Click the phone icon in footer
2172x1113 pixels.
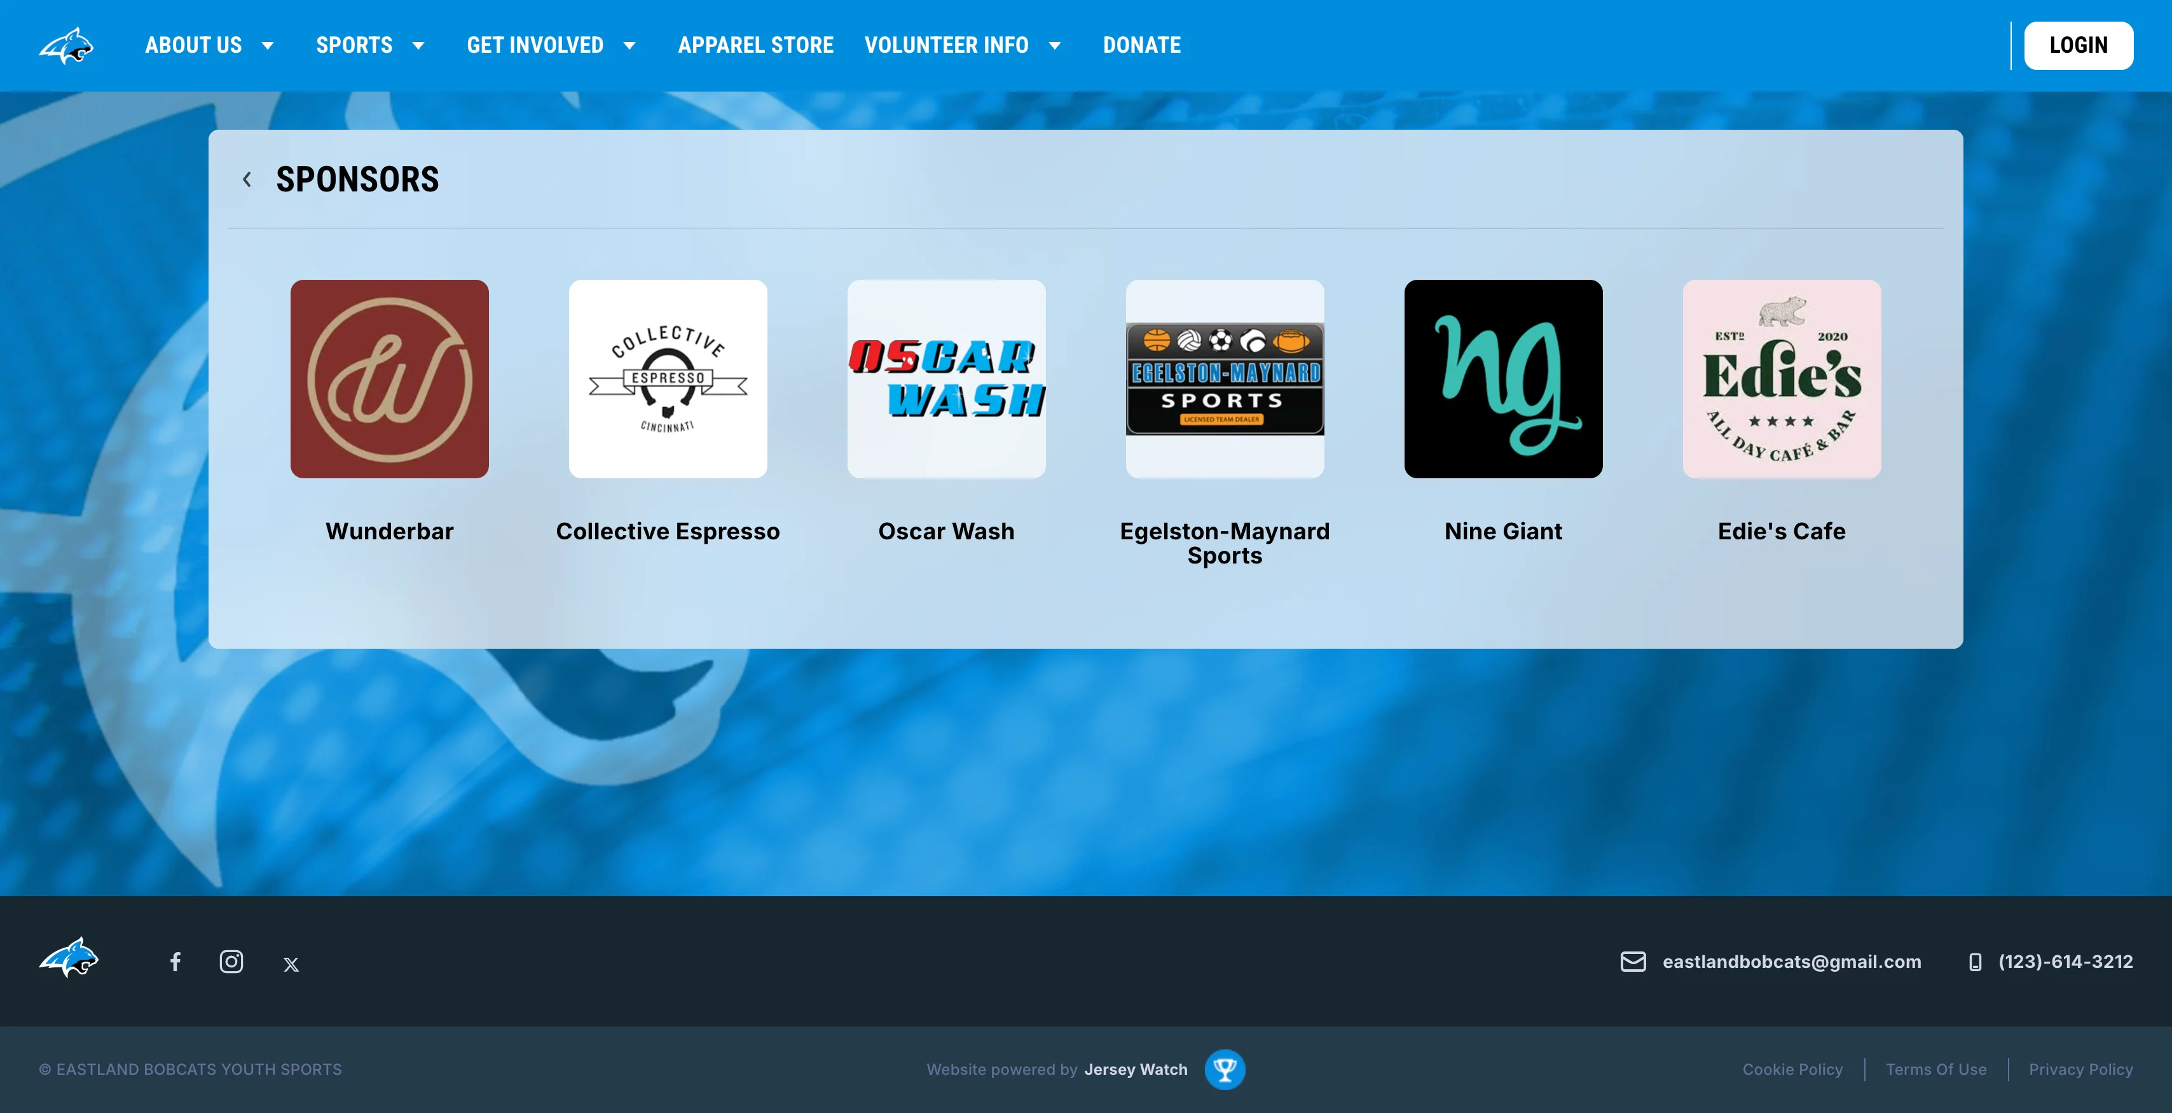click(1976, 962)
